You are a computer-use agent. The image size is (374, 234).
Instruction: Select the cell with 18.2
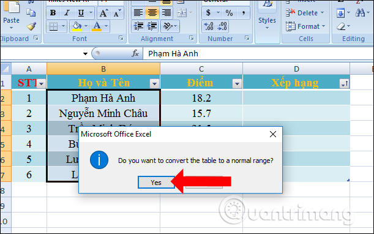pos(201,98)
